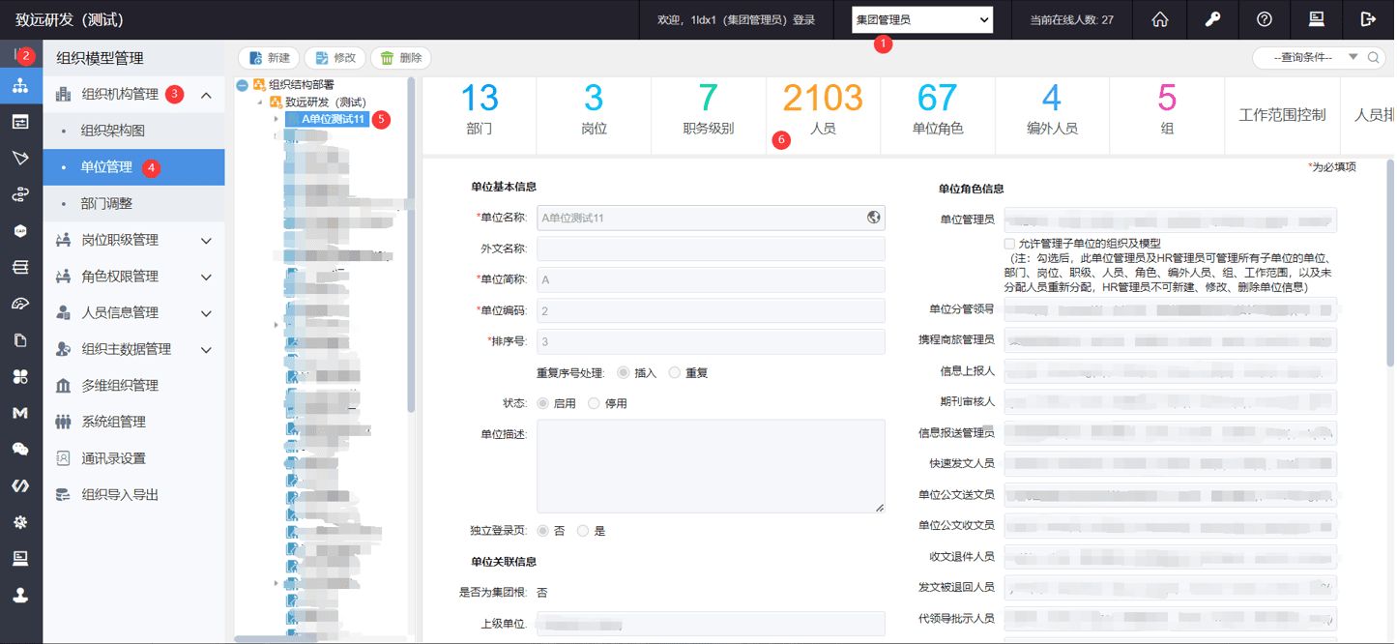
Task: Collapse the 组织机构管理 section
Action: click(x=207, y=95)
